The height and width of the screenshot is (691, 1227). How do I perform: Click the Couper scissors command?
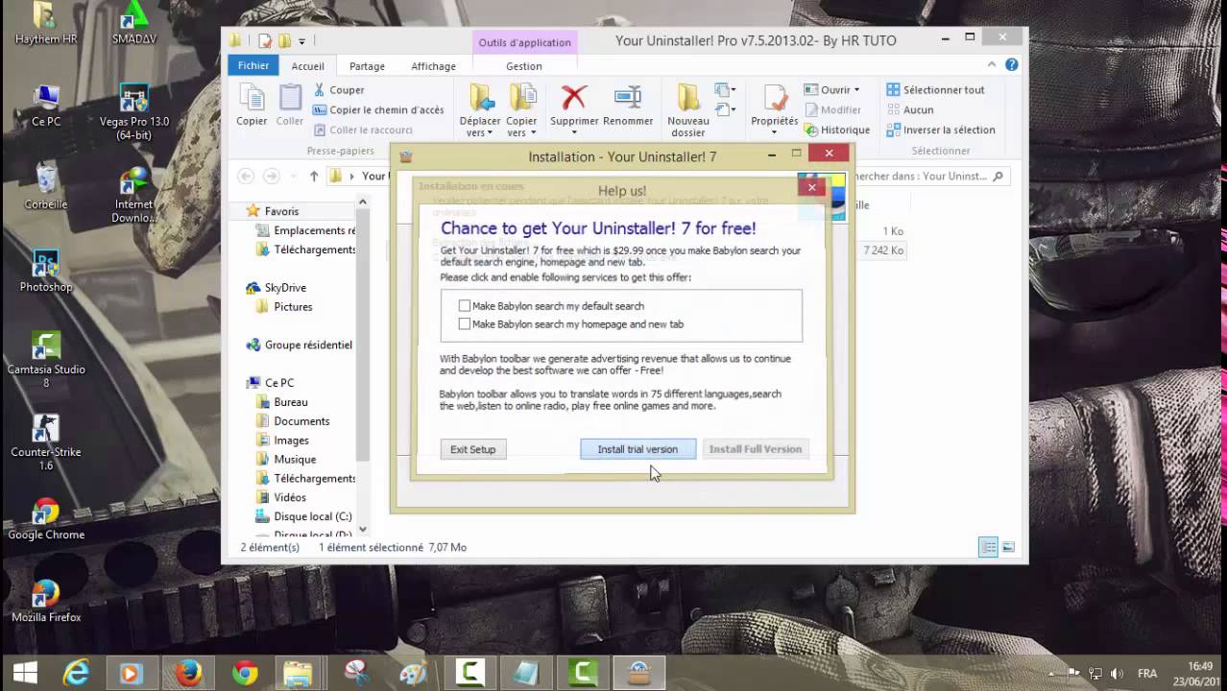click(339, 89)
